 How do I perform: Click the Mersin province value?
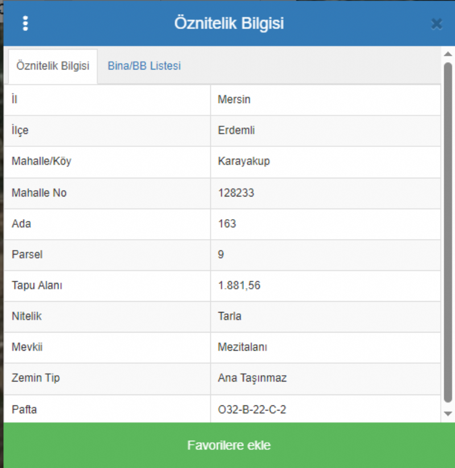pyautogui.click(x=234, y=100)
